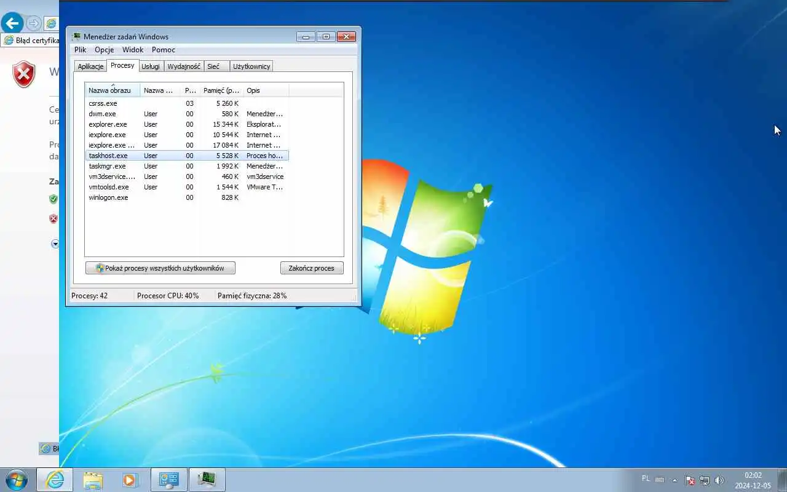This screenshot has width=787, height=492.
Task: Click the volume speaker icon
Action: pos(719,480)
